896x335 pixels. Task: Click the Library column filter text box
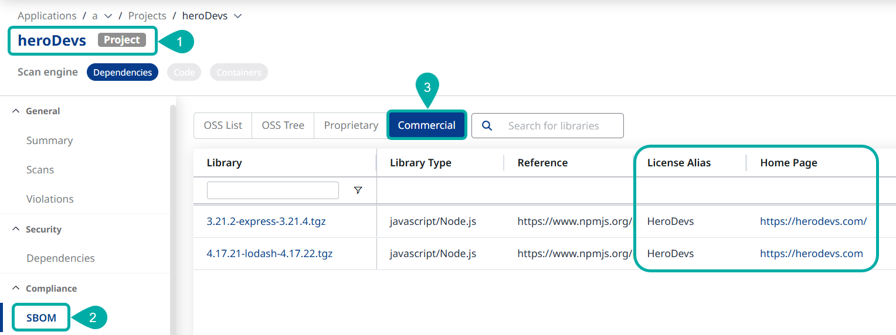(x=273, y=190)
